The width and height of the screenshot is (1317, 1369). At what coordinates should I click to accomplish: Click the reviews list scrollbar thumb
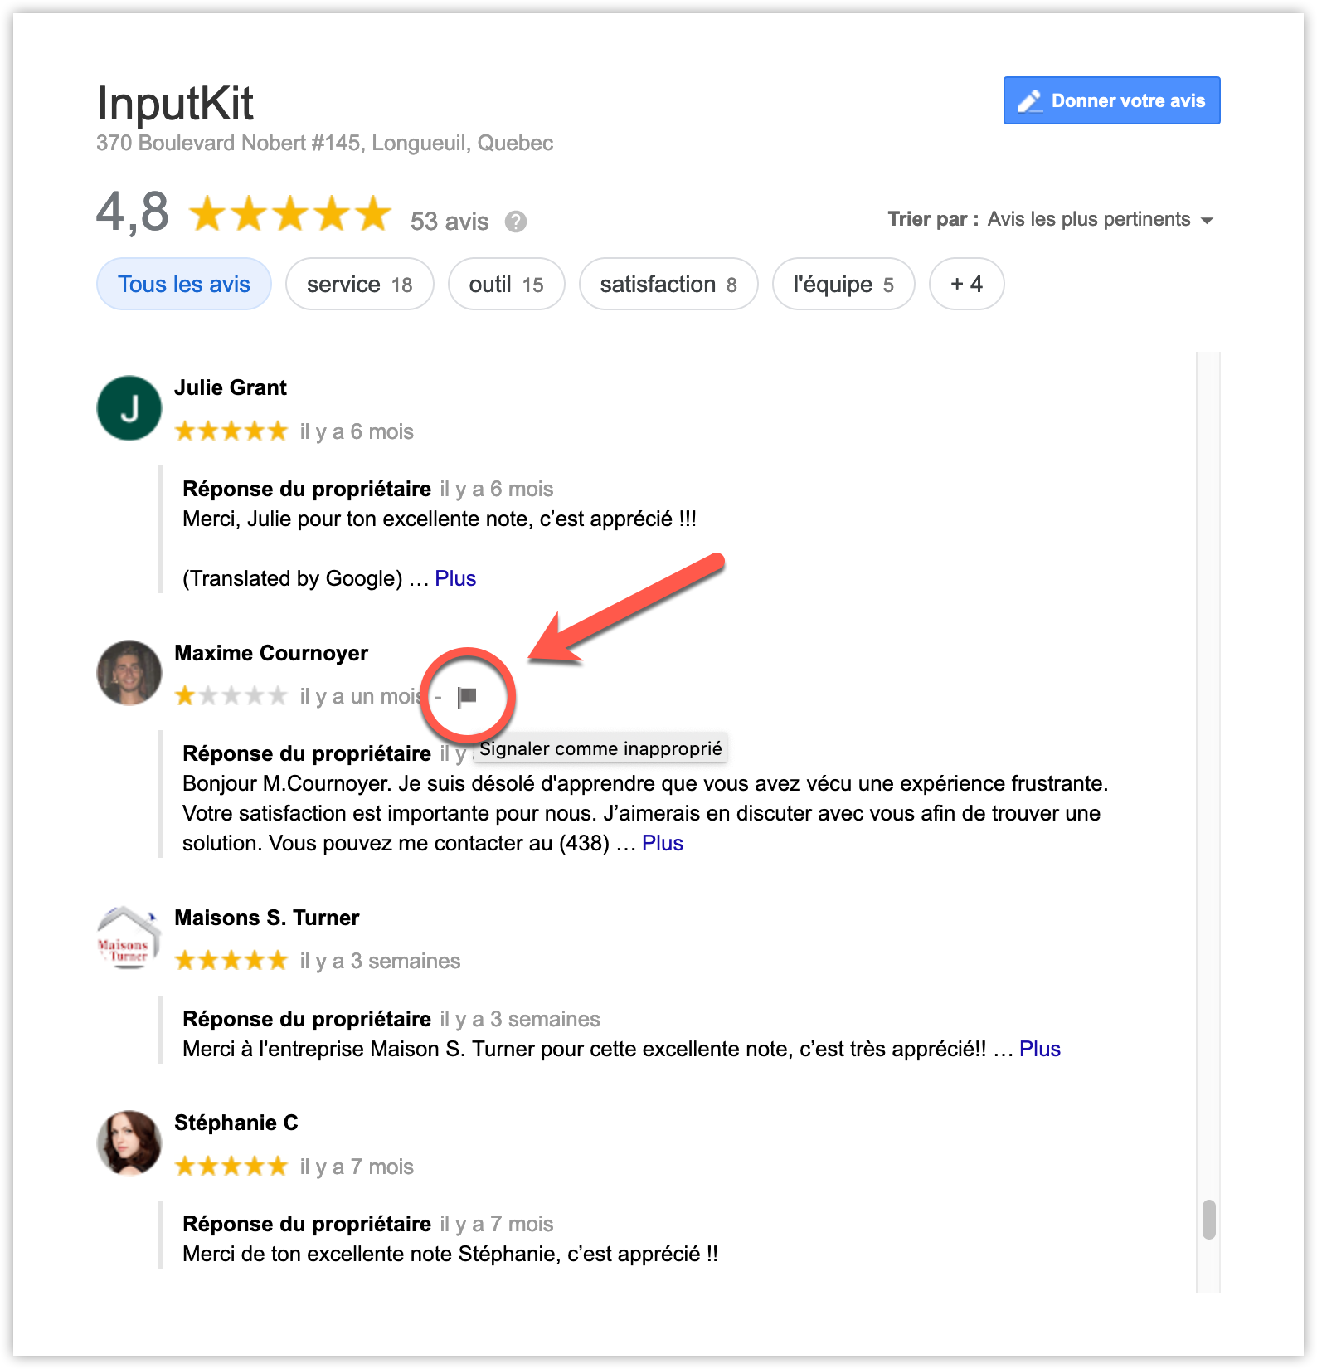click(x=1209, y=1219)
